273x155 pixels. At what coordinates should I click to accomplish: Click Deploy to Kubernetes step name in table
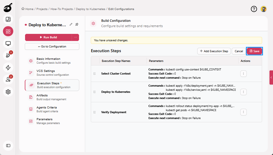116,92
